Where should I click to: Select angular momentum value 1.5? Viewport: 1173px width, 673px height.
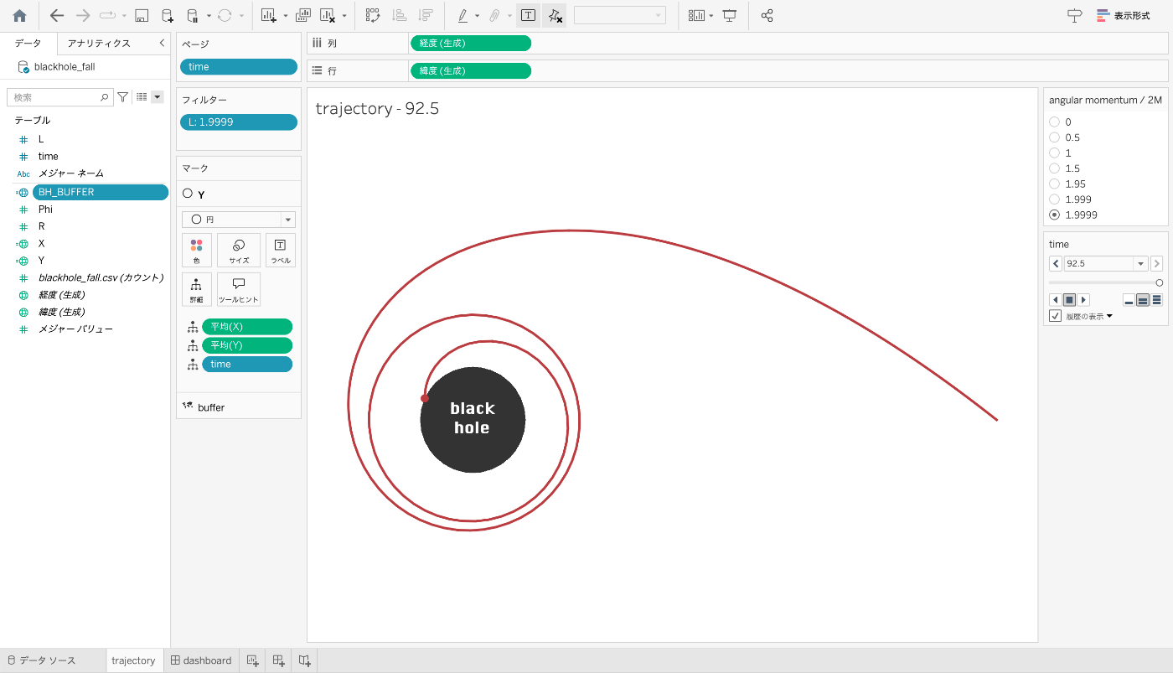tap(1055, 168)
